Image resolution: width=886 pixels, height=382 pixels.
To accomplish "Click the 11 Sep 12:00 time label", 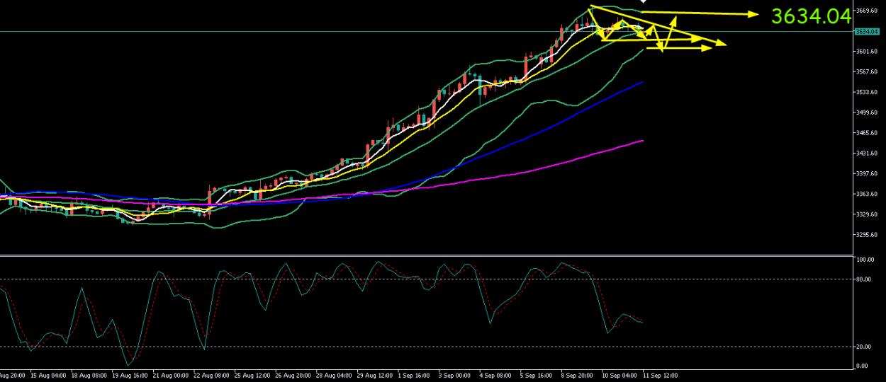I will tap(661, 376).
